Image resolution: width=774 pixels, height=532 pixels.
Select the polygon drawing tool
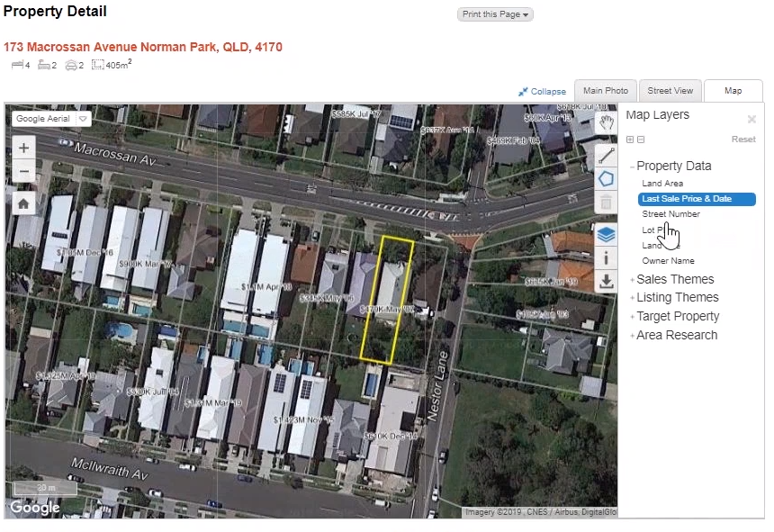(x=606, y=178)
